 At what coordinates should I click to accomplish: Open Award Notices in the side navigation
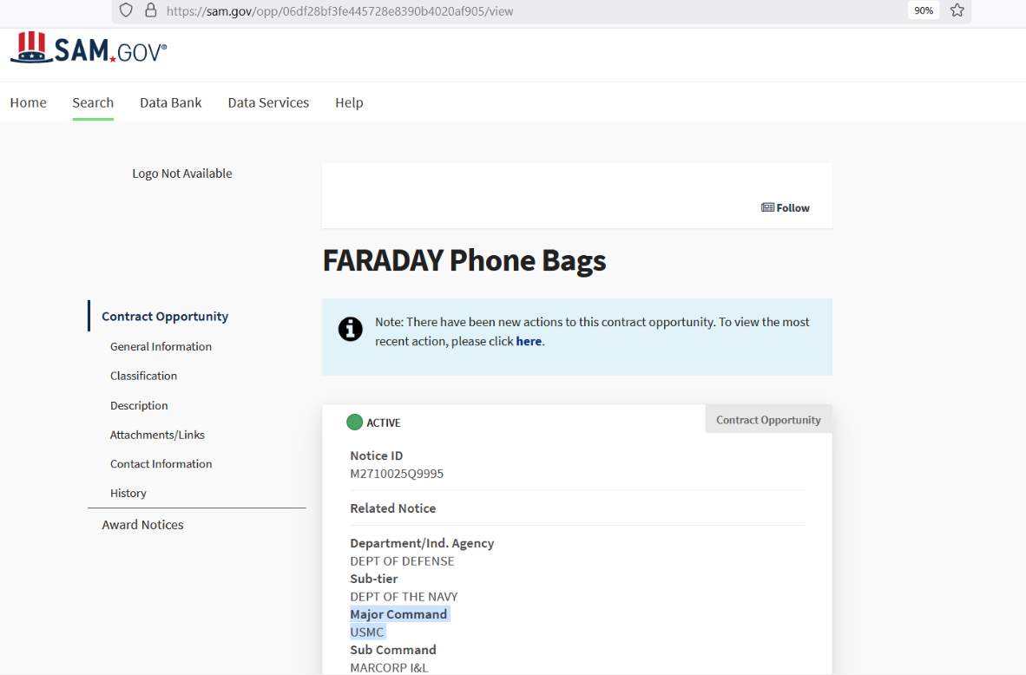point(142,525)
